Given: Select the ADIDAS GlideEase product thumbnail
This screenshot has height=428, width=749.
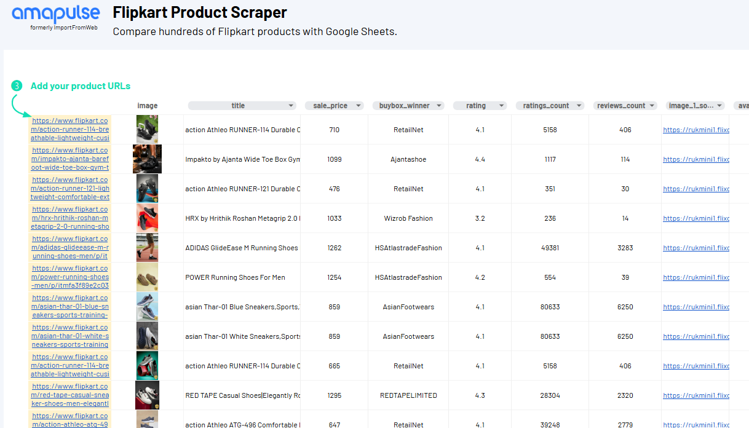Looking at the screenshot, I should [147, 247].
